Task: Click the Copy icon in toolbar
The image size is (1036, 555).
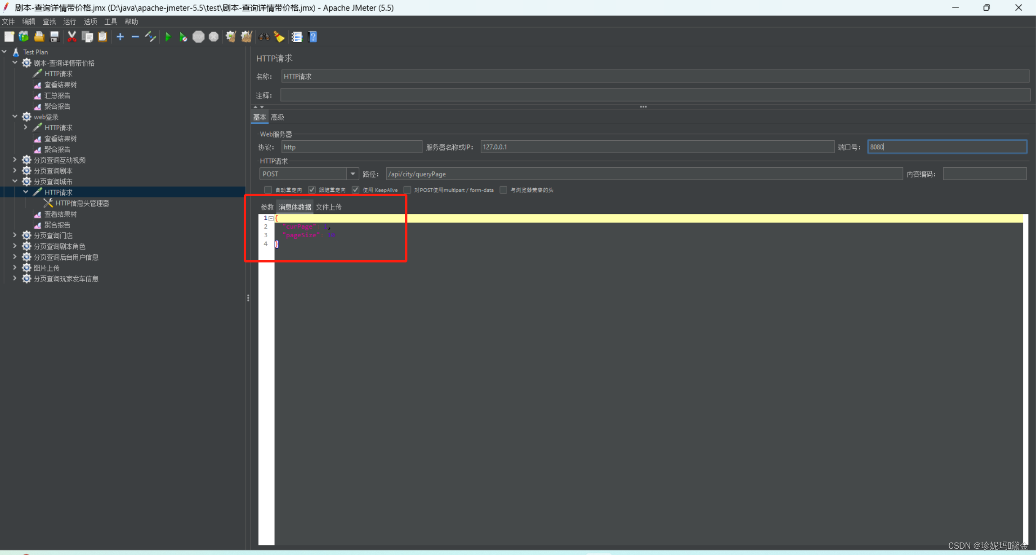Action: click(x=87, y=37)
